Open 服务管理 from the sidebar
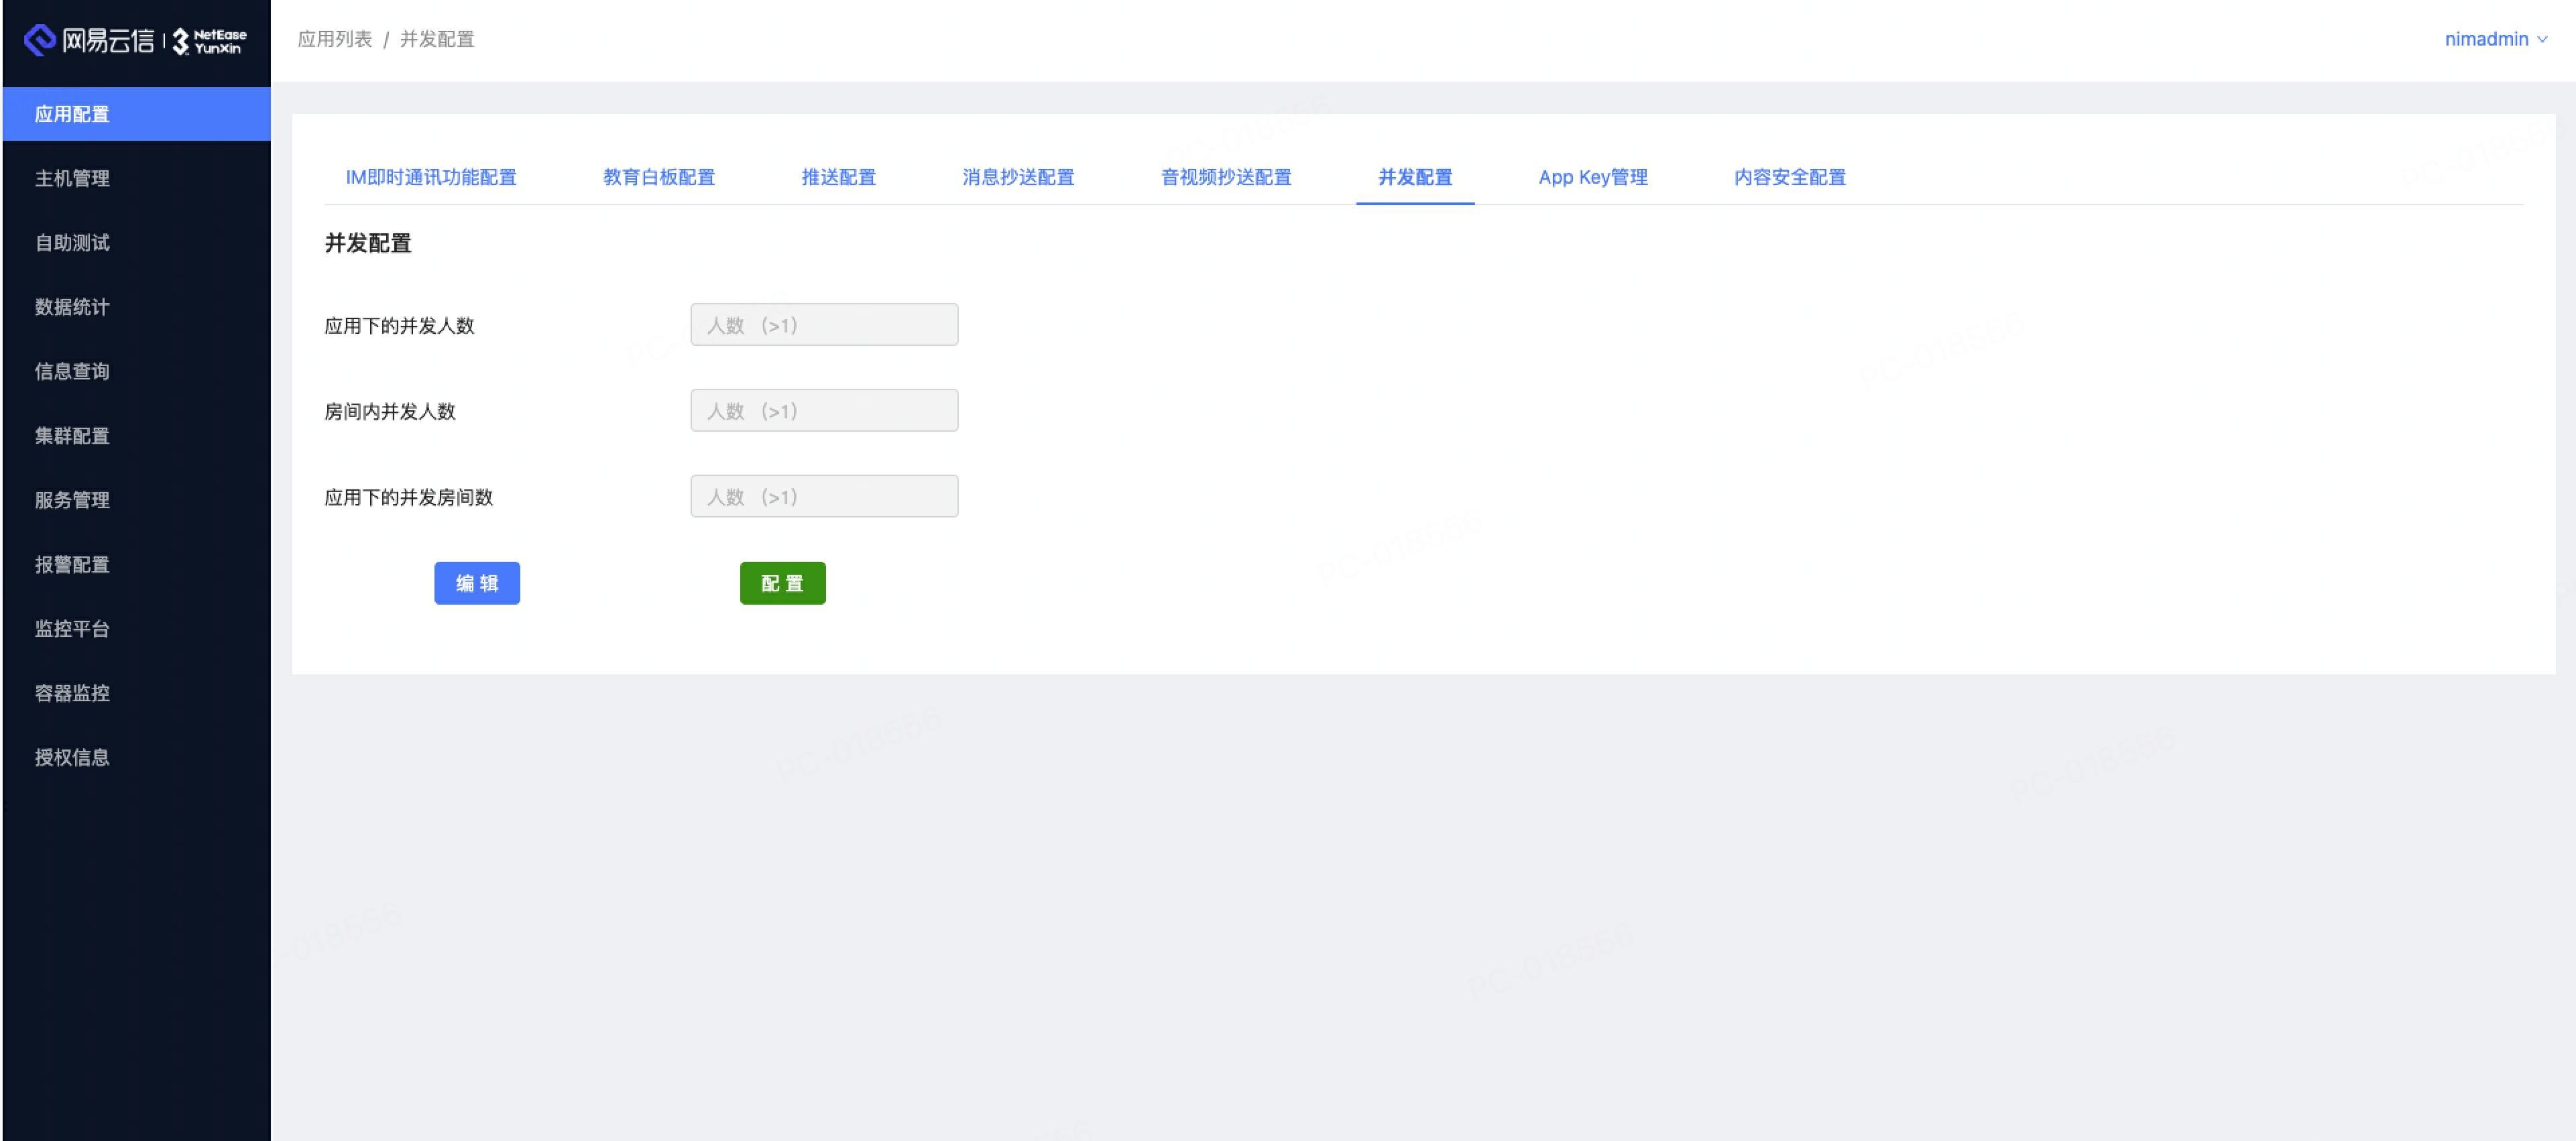 click(x=71, y=500)
